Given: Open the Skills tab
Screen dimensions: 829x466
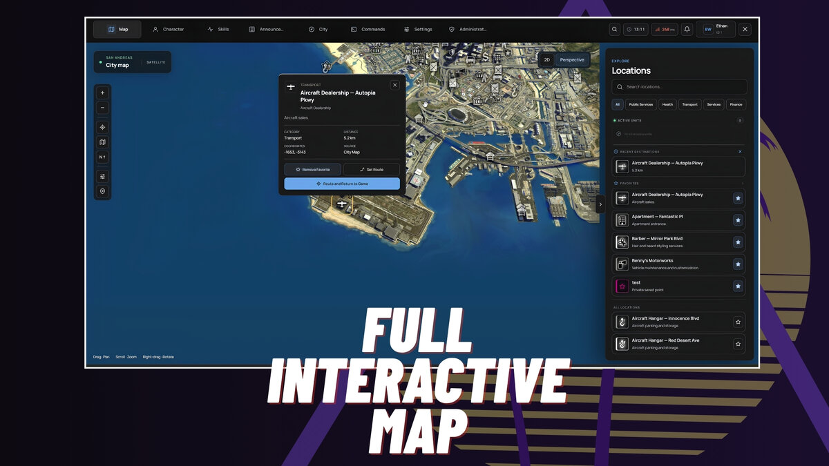Looking at the screenshot, I should 218,29.
